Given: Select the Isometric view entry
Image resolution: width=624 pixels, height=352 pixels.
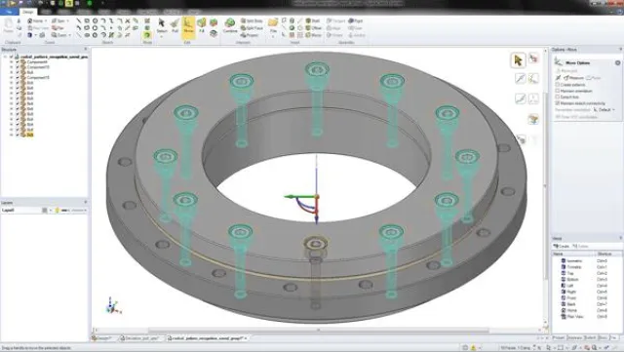Looking at the screenshot, I should [574, 260].
